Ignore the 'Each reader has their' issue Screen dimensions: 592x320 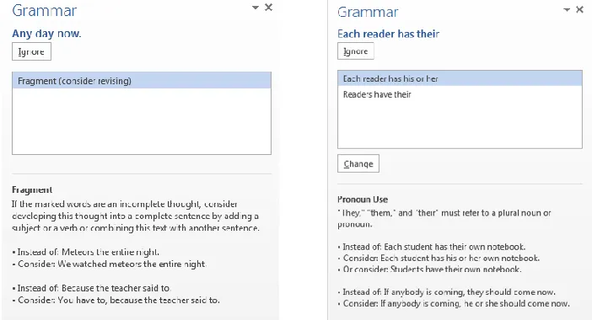click(x=356, y=51)
